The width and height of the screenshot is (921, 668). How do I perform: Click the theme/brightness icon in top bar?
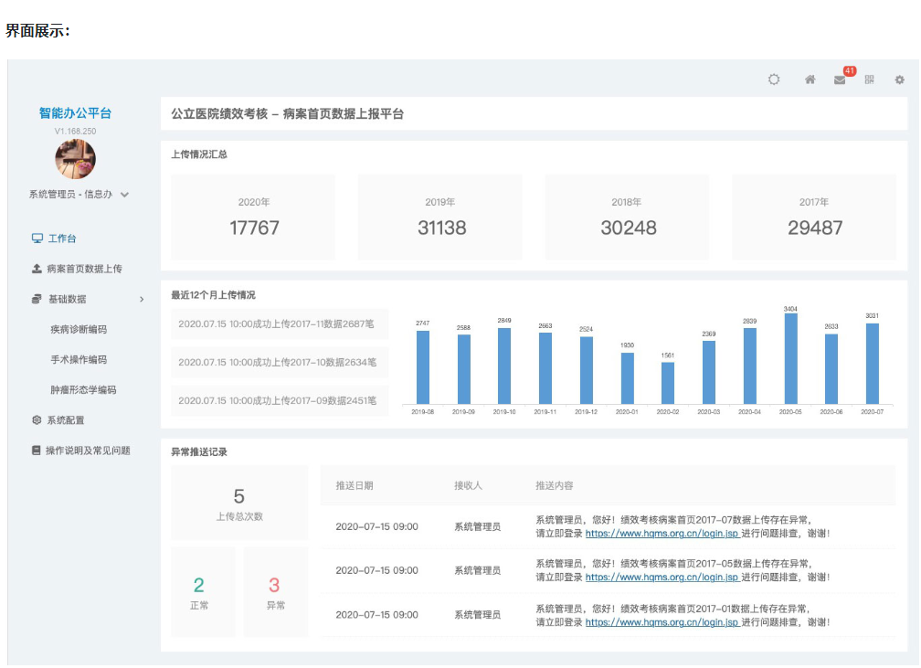coord(774,80)
